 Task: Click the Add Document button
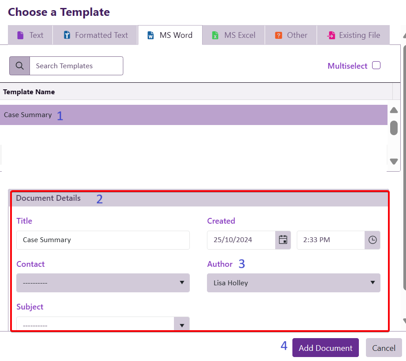(x=325, y=348)
